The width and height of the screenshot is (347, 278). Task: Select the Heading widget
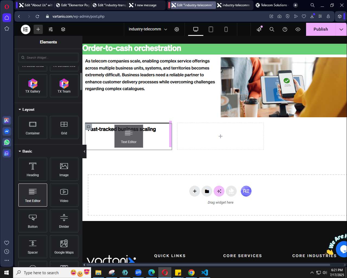(33, 169)
